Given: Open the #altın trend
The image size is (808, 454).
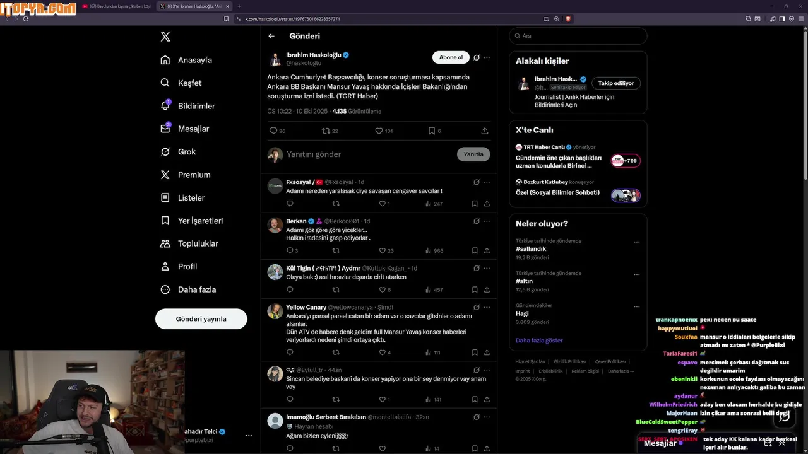Looking at the screenshot, I should pyautogui.click(x=524, y=281).
